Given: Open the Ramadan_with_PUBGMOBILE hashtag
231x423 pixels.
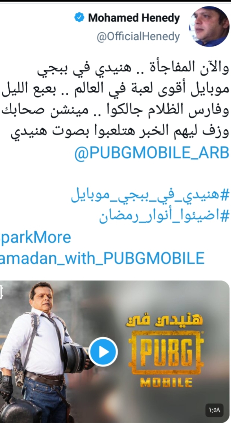Looking at the screenshot, I should tap(102, 258).
